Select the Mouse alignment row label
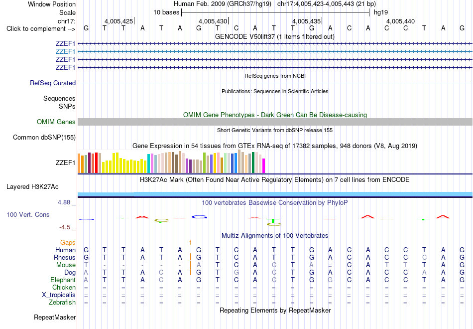The width and height of the screenshot is (473, 329). [66, 265]
